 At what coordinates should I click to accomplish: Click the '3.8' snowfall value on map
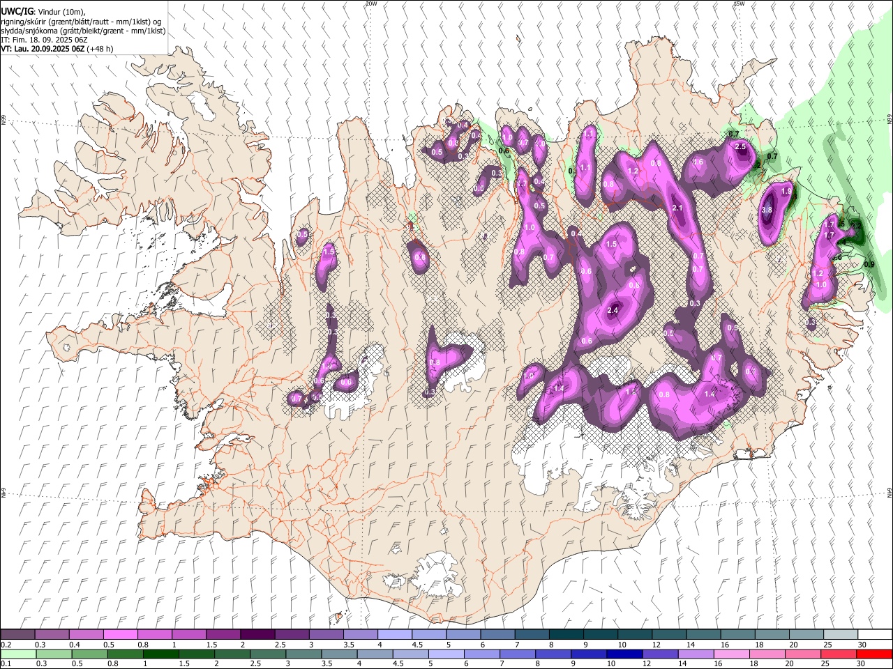click(x=767, y=210)
